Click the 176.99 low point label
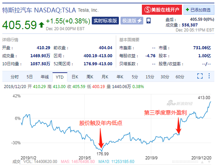The height and width of the screenshot is (165, 218). point(103,154)
